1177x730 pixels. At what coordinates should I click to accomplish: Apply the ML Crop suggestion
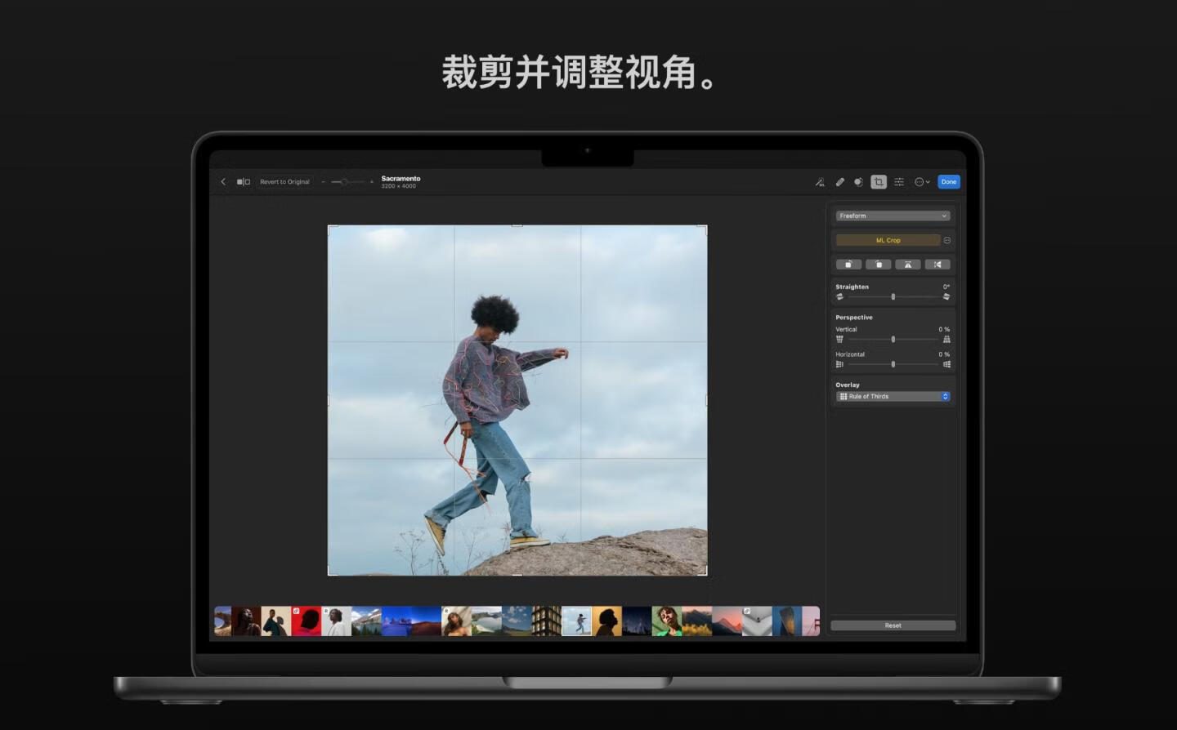888,240
